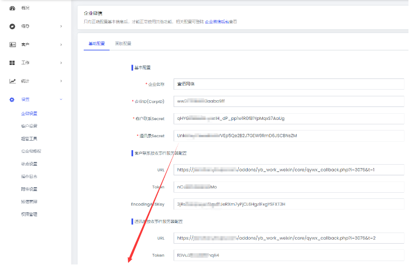409x265 pixels.
Task: Click the 待办 clock icon
Action: [12, 26]
